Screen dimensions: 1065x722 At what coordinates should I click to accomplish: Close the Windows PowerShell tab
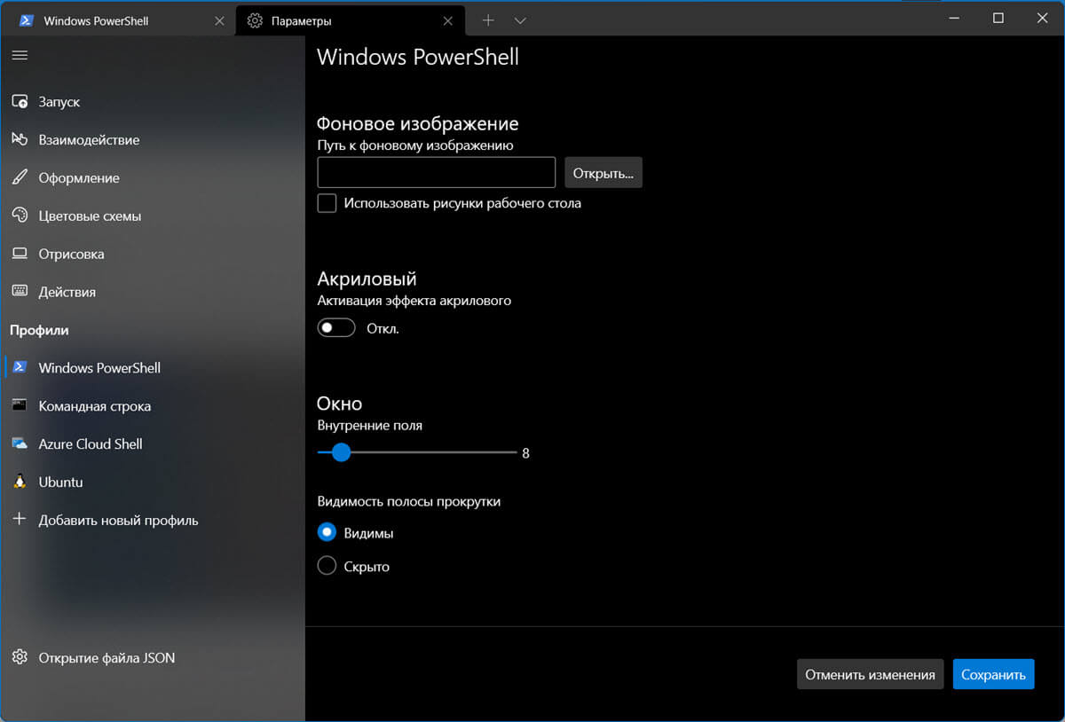pos(219,20)
